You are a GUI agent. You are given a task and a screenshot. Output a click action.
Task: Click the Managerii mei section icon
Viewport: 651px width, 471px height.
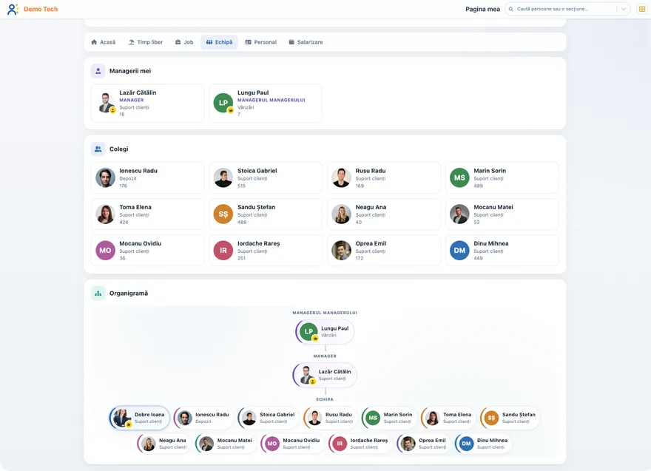(x=98, y=71)
